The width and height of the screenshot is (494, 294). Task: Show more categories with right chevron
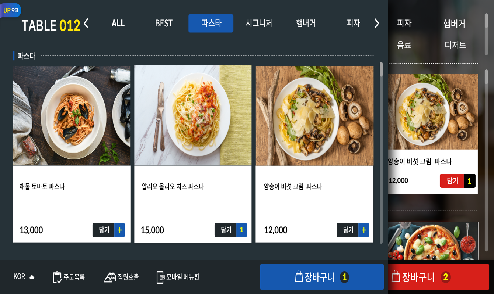coord(376,23)
